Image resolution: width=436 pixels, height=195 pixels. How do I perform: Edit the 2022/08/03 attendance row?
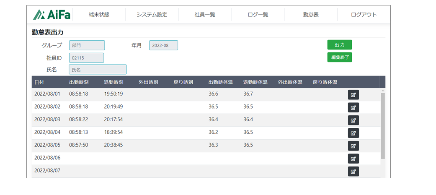(x=353, y=120)
